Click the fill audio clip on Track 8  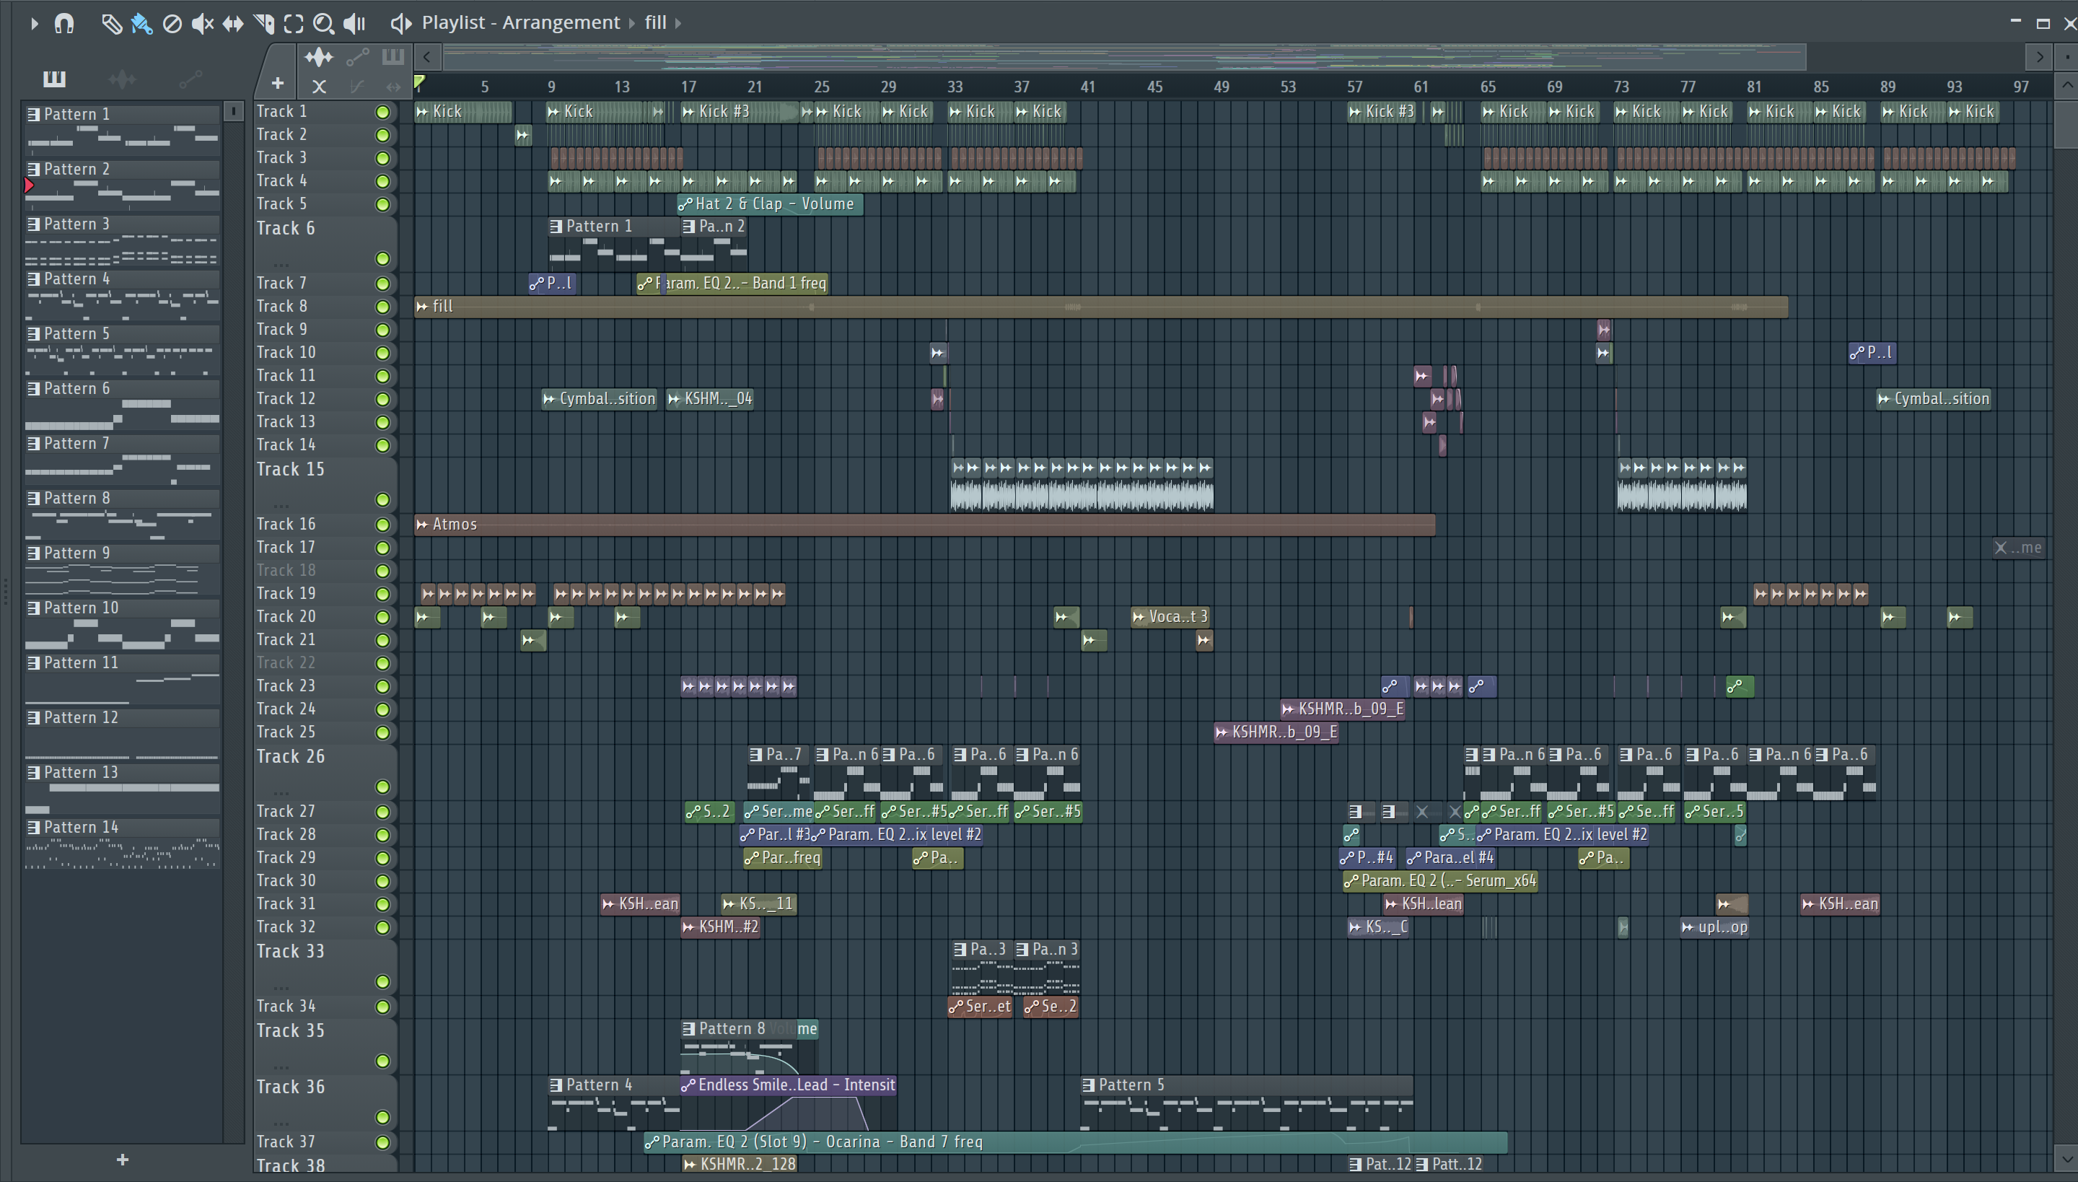[x=1101, y=306]
